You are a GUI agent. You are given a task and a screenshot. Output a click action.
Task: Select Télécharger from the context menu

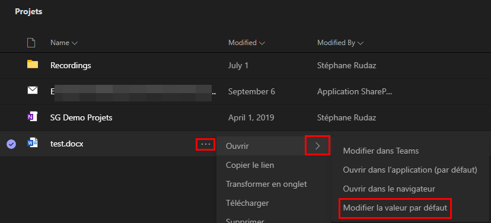pos(247,203)
